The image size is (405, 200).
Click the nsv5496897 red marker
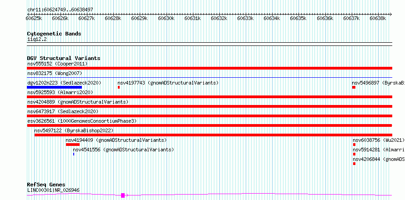(354, 87)
